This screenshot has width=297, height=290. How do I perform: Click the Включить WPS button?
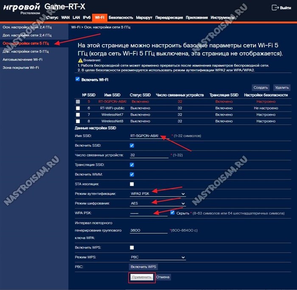[x=143, y=267]
